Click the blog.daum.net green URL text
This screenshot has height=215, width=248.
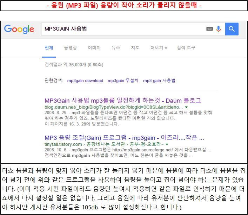(114, 107)
